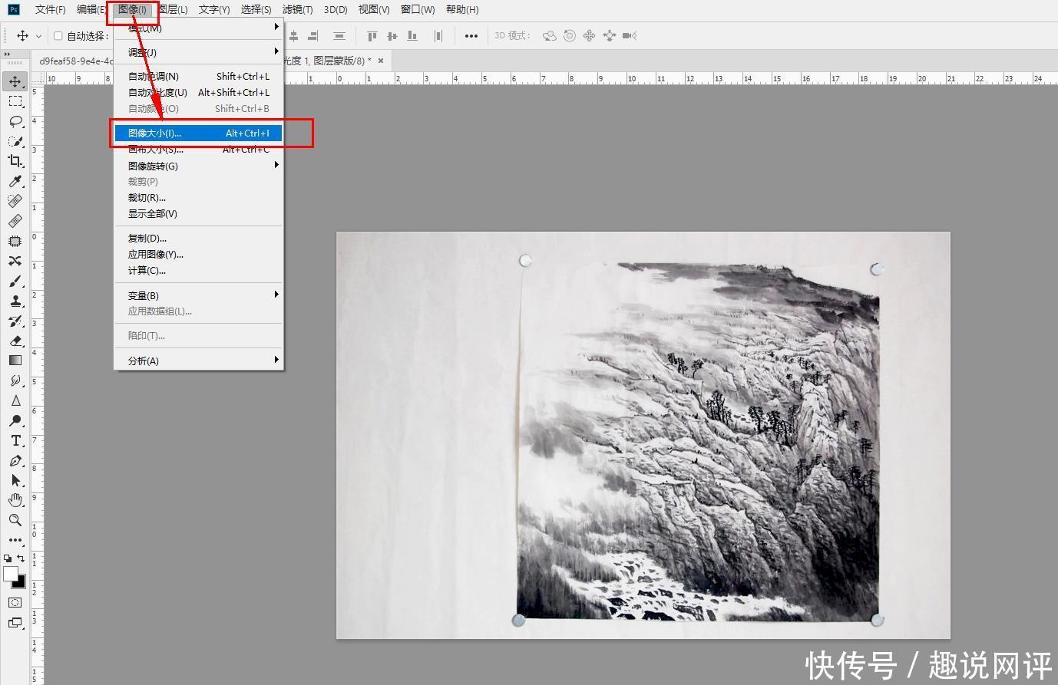This screenshot has height=685, width=1058.
Task: Expand the 调整(J) submenu
Action: 198,52
